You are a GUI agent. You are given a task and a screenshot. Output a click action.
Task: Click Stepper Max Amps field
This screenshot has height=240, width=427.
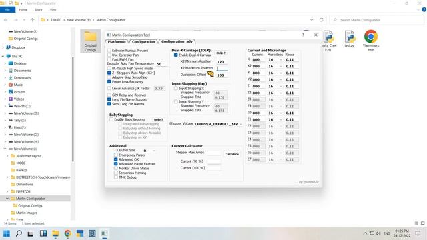tap(214, 153)
